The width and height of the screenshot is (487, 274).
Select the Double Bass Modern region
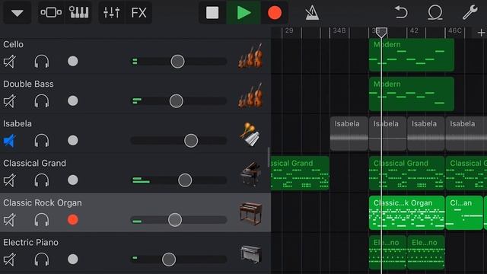pyautogui.click(x=412, y=94)
